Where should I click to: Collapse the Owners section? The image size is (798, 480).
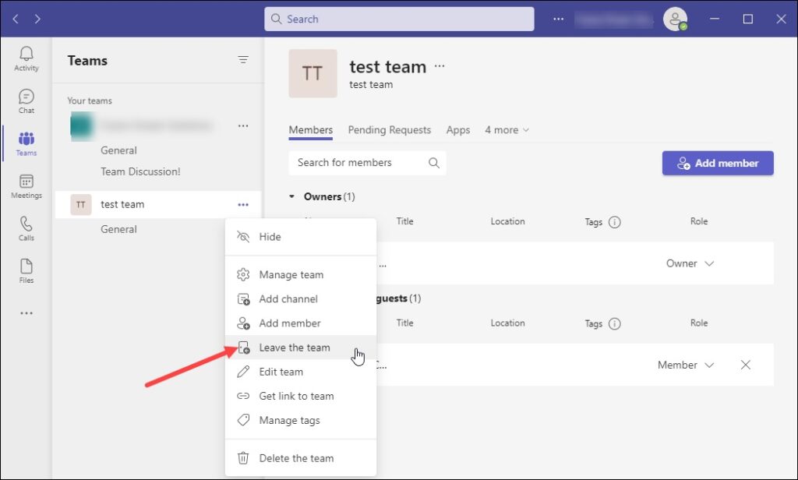292,196
